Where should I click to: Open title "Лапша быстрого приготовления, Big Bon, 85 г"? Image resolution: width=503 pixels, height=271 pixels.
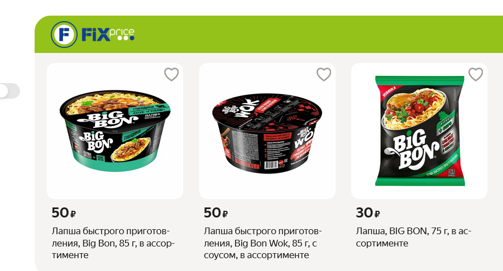113,243
